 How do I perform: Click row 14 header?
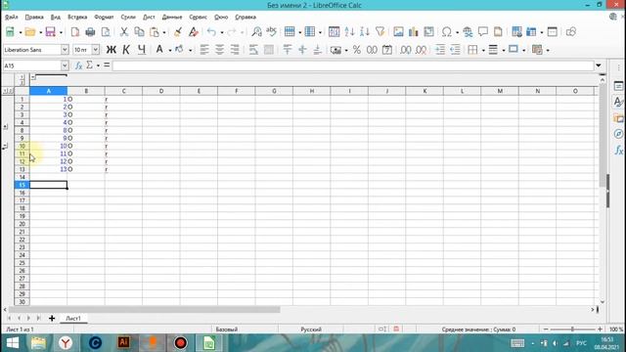(22, 177)
